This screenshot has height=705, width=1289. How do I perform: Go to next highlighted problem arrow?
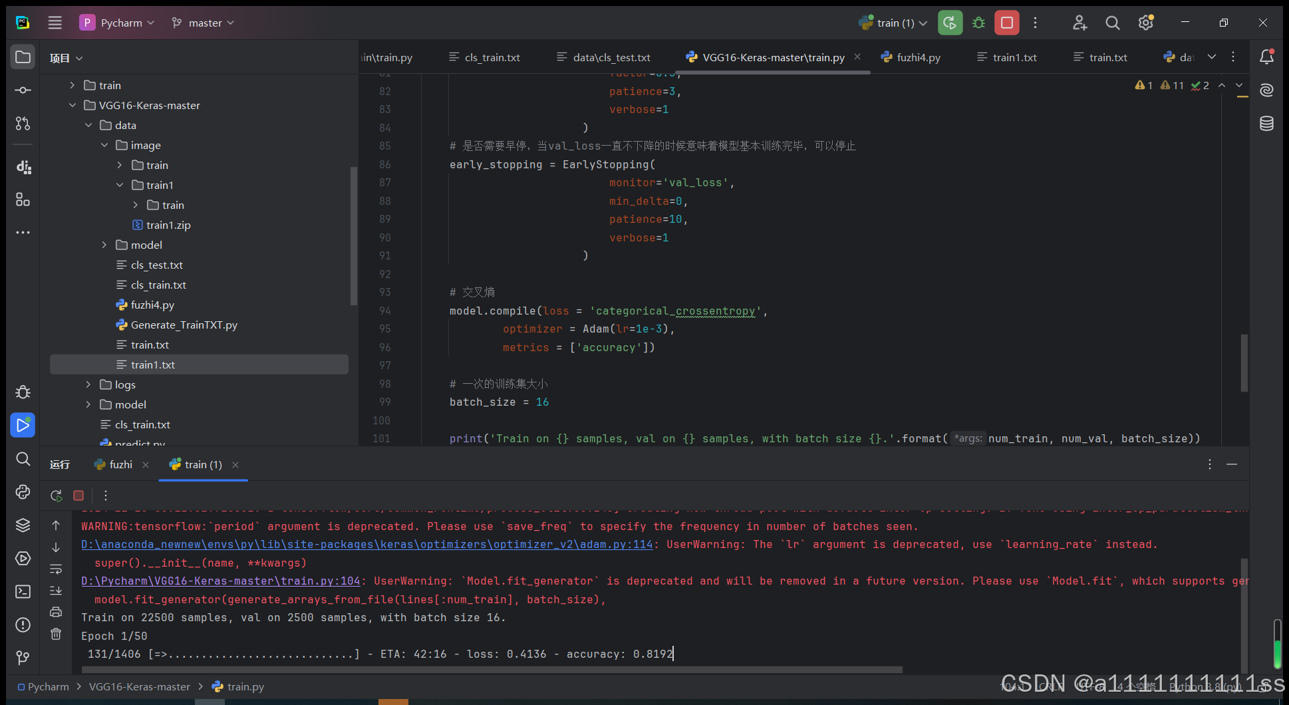[1239, 85]
